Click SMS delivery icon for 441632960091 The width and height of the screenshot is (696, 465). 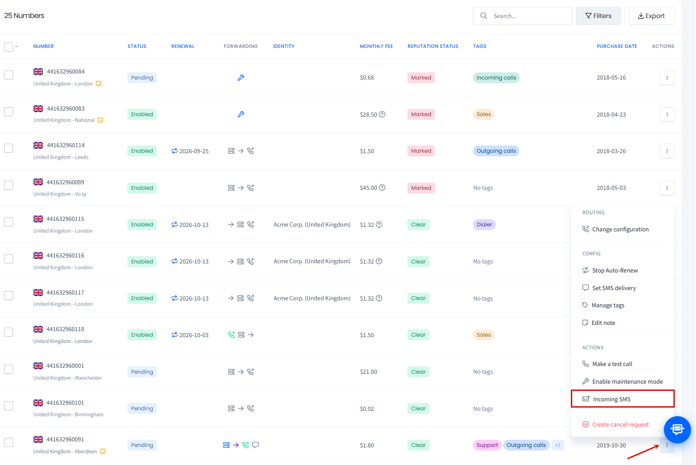[255, 445]
